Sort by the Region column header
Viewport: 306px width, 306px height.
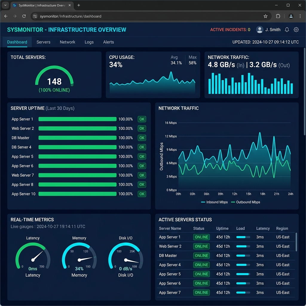click(x=282, y=228)
